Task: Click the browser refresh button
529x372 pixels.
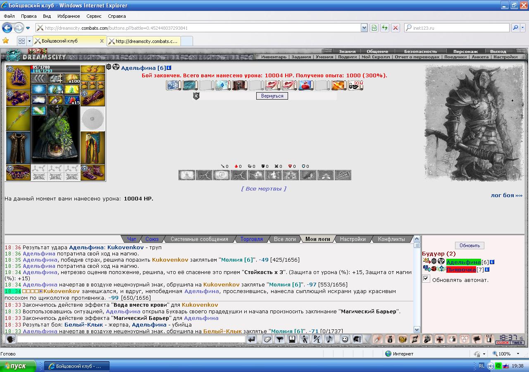Action: (385, 28)
